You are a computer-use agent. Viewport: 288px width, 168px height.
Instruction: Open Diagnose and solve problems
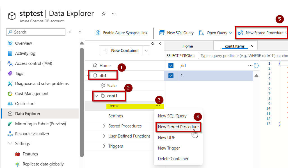pos(42,84)
